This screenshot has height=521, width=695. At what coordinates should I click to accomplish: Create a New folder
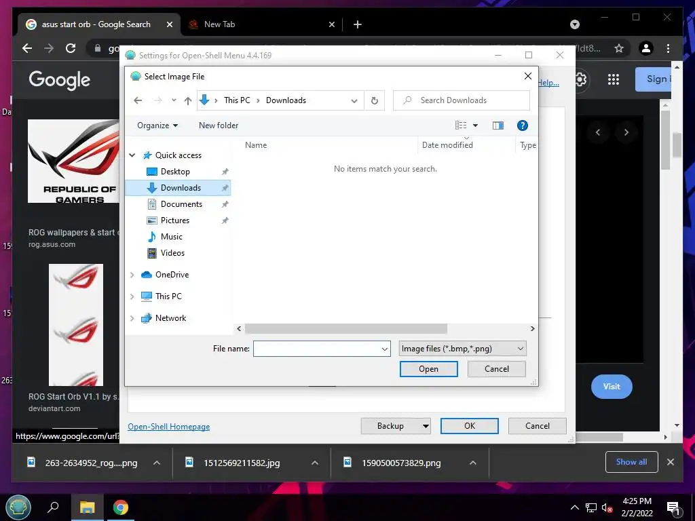point(219,126)
